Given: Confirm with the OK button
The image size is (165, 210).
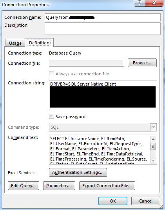Looking at the screenshot, I should tap(113, 201).
